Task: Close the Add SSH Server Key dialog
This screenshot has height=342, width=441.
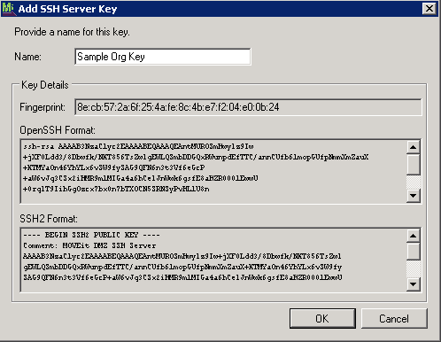Action: point(429,8)
